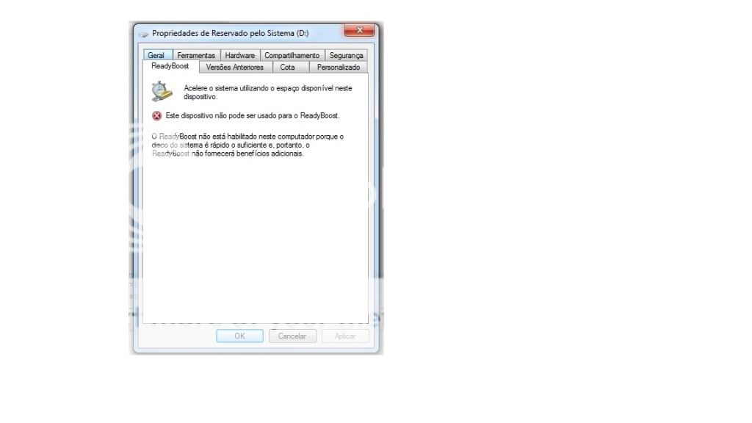Screen dimensions: 752x423
Task: Show the Personalizado tab
Action: [338, 67]
